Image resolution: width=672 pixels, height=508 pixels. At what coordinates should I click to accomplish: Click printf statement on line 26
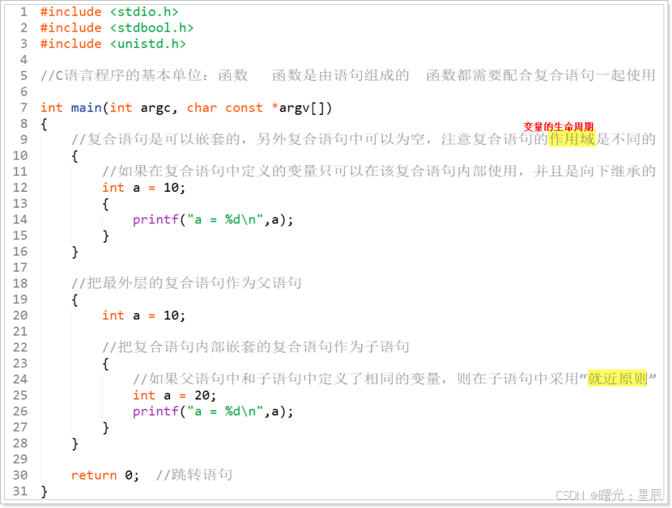click(x=213, y=412)
